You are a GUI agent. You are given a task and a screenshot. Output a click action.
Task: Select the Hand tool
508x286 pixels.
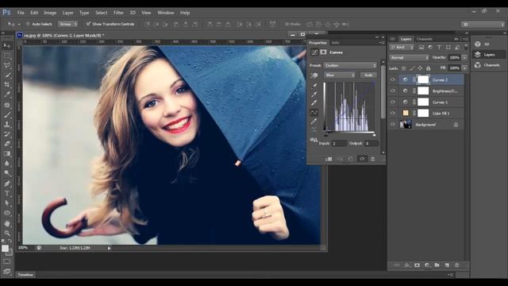click(x=7, y=223)
